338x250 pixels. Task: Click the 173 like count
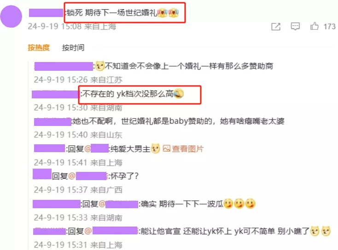tap(329, 27)
